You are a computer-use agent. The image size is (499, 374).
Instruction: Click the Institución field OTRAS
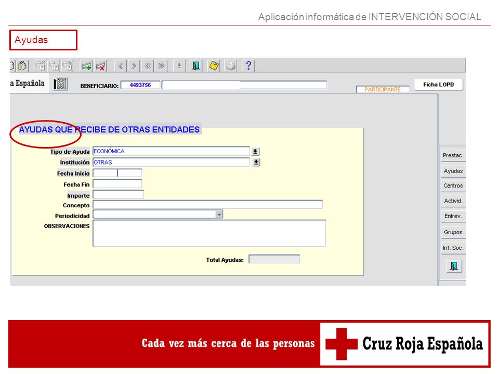(x=171, y=162)
